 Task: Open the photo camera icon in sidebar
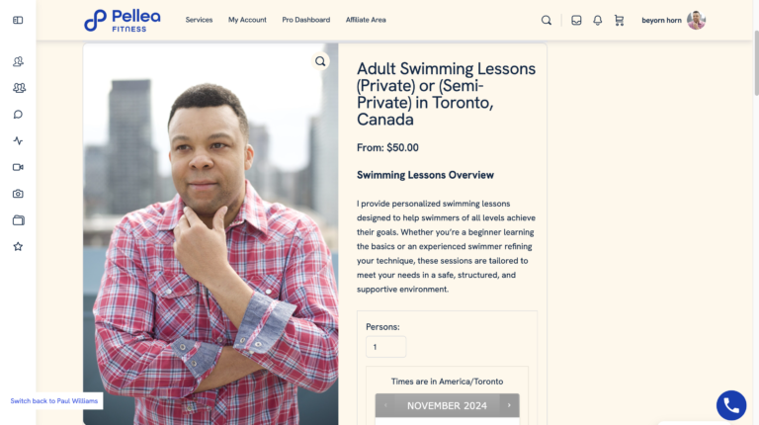point(18,194)
